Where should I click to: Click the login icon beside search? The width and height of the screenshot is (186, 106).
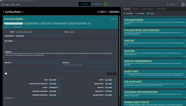[x=183, y=4]
